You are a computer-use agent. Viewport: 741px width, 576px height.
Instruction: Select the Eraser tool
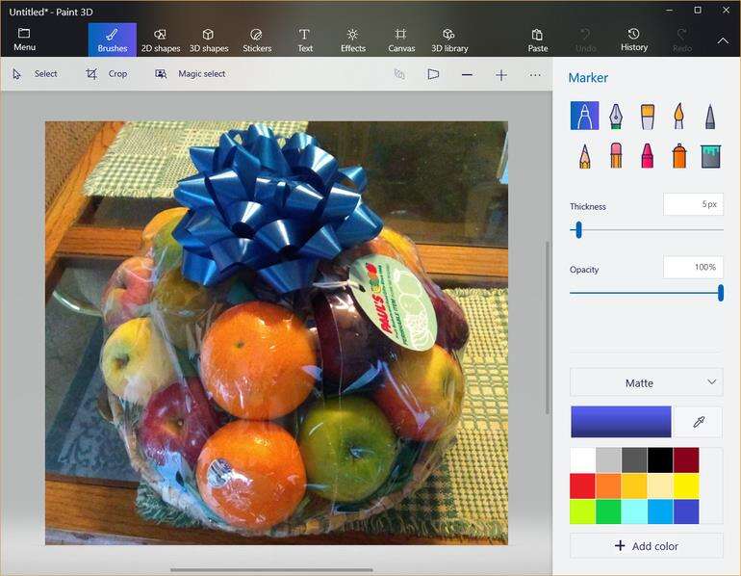pos(615,156)
